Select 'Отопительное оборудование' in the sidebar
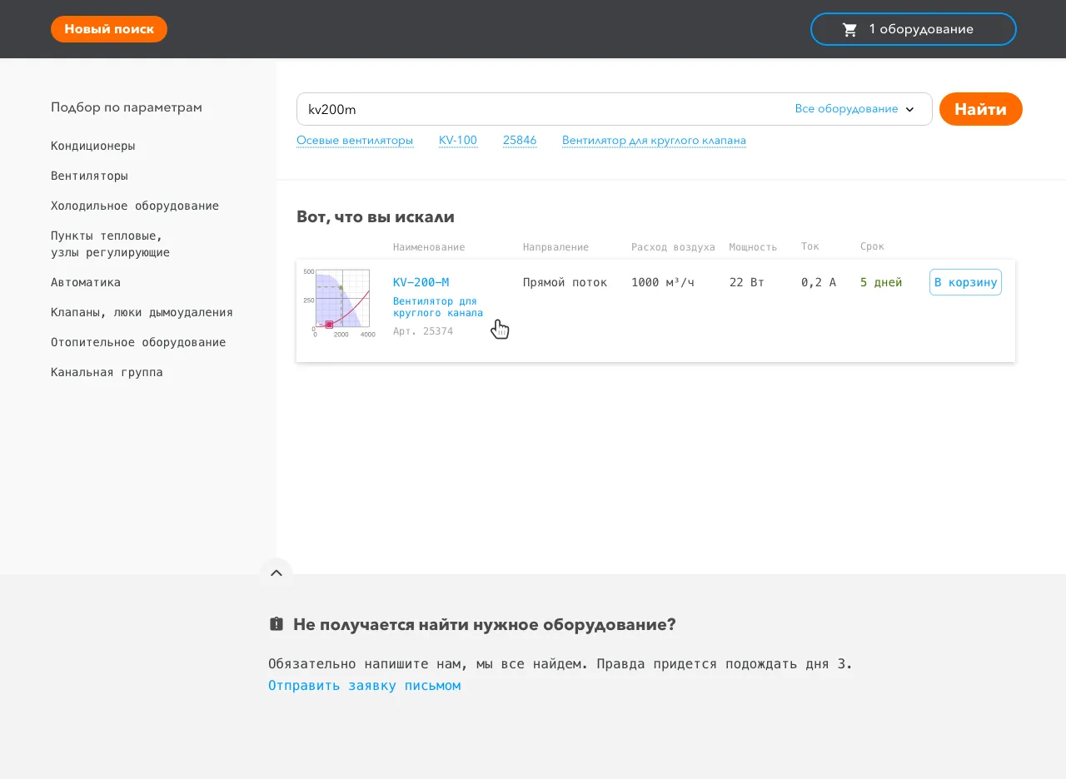The width and height of the screenshot is (1066, 779). pos(138,342)
